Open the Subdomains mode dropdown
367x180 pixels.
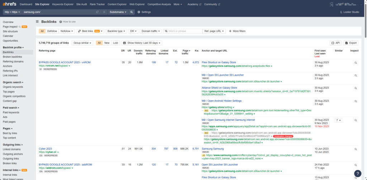tap(118, 12)
